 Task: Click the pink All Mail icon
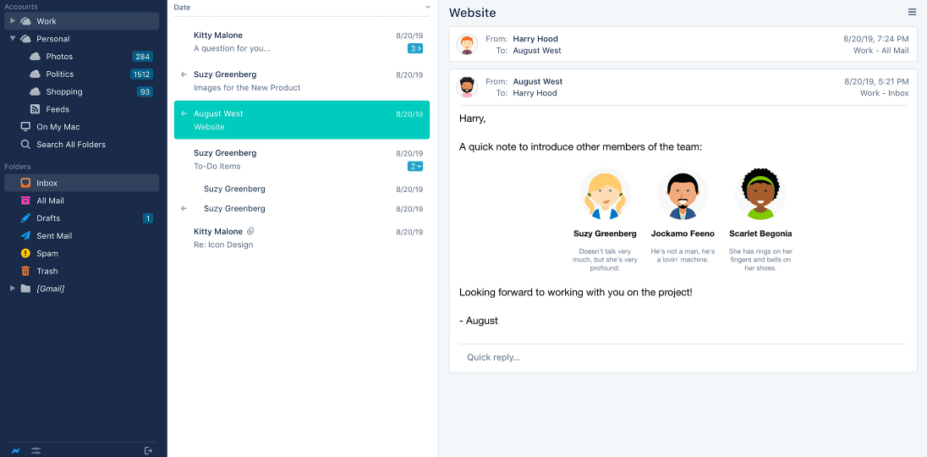pos(25,201)
